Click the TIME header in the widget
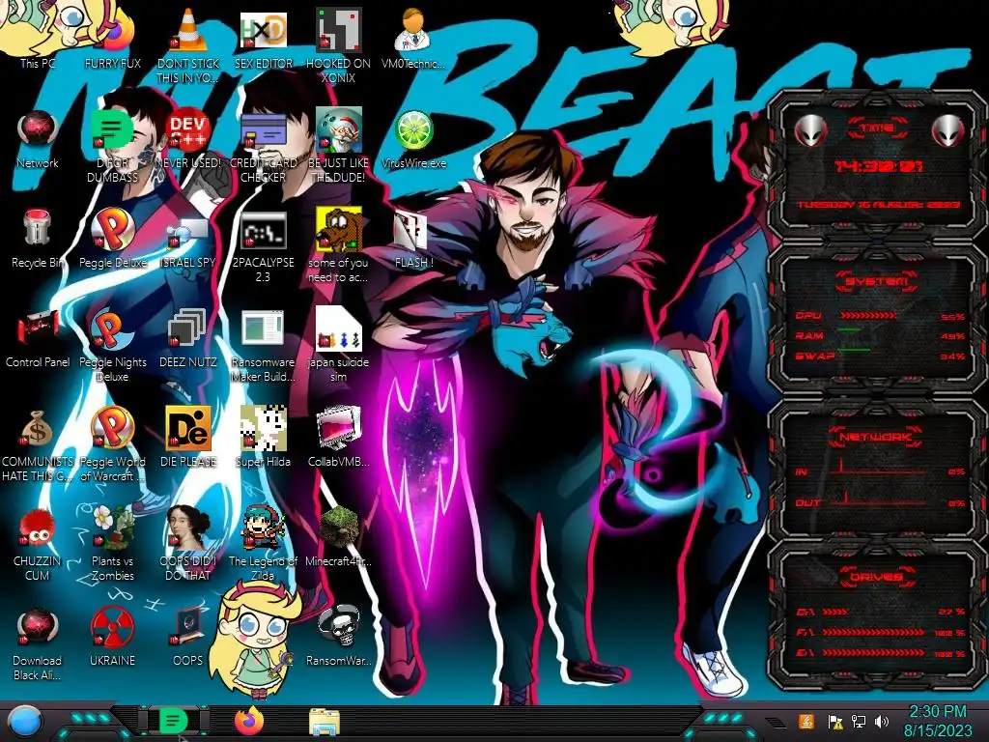 (x=877, y=128)
